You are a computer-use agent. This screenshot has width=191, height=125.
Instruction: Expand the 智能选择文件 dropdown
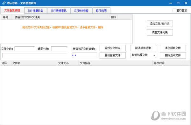[x=154, y=55]
